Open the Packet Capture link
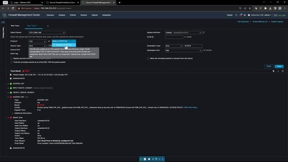This screenshot has width=288, height=162. pyautogui.click(x=277, y=22)
